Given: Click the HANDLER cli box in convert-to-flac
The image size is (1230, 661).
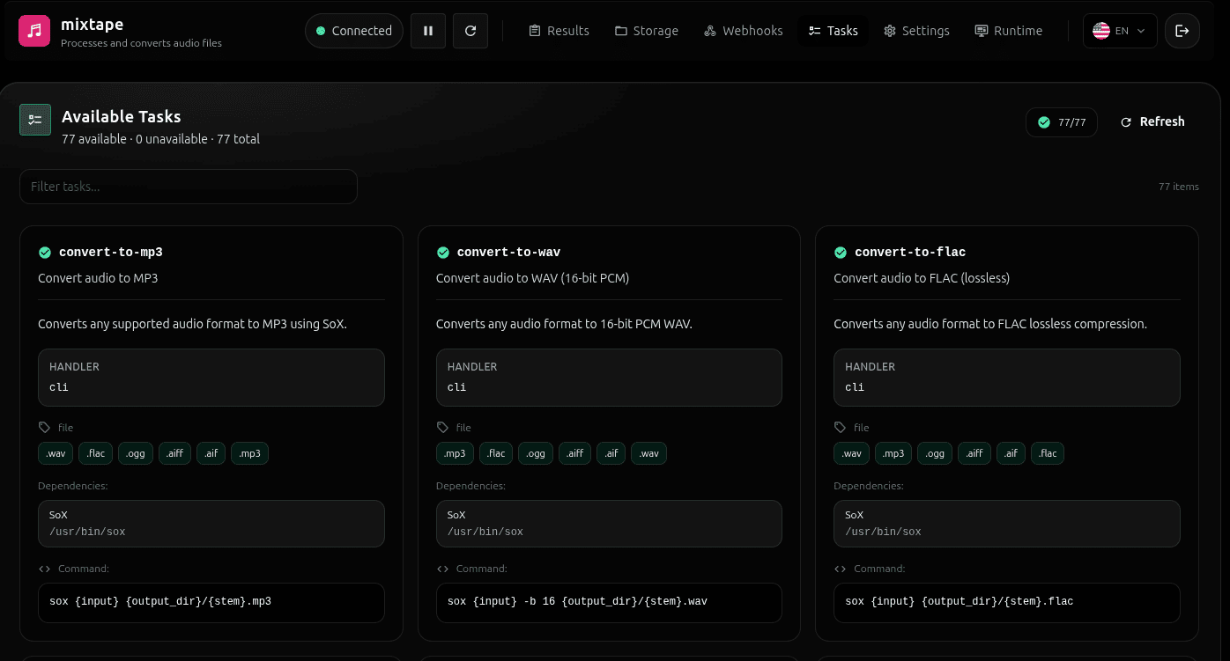Looking at the screenshot, I should tap(1007, 378).
